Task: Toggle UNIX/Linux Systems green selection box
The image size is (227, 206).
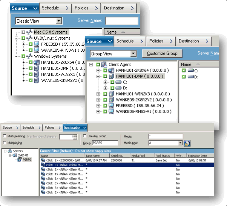Action: (x=23, y=38)
